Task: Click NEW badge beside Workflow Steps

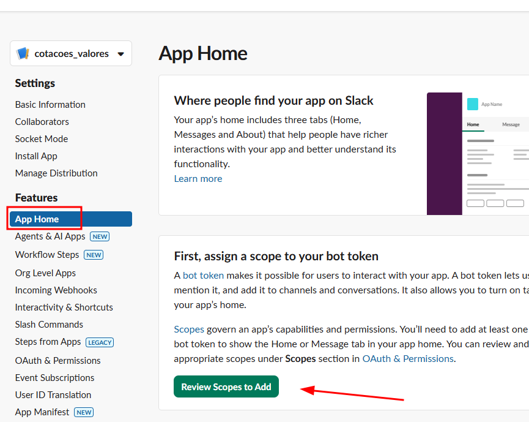Action: pyautogui.click(x=94, y=255)
